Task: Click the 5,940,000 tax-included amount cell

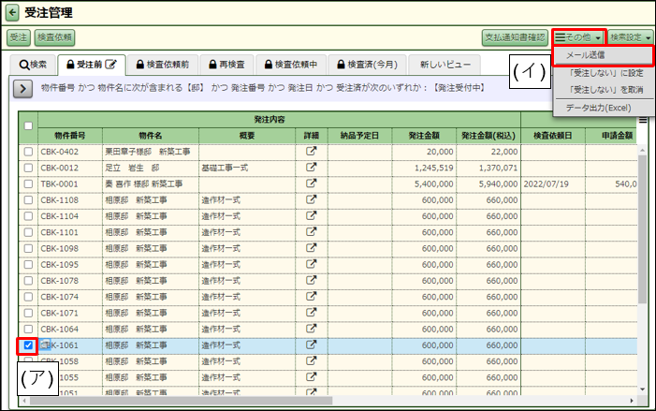Action: pos(488,183)
